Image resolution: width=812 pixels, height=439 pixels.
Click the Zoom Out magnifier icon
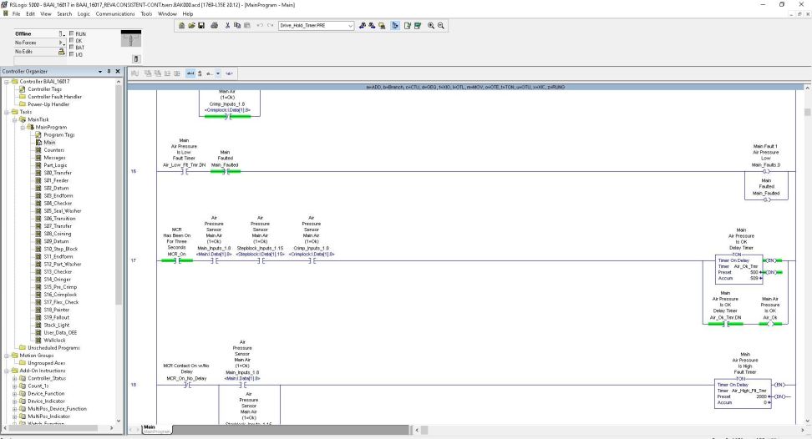pyautogui.click(x=440, y=26)
